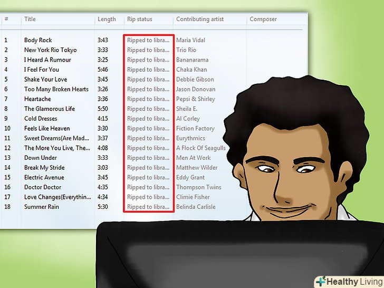384x288 pixels.
Task: Click the 4:15 length value
Action: click(x=103, y=119)
